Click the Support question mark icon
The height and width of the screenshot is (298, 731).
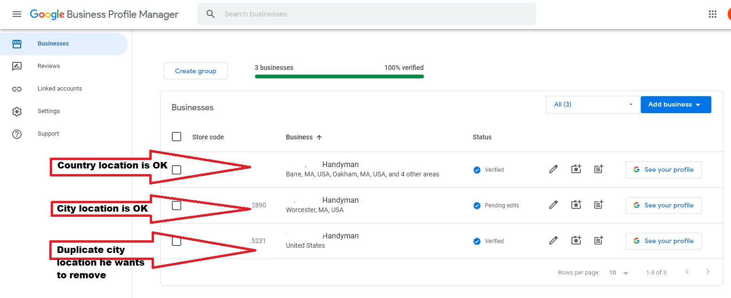[17, 134]
